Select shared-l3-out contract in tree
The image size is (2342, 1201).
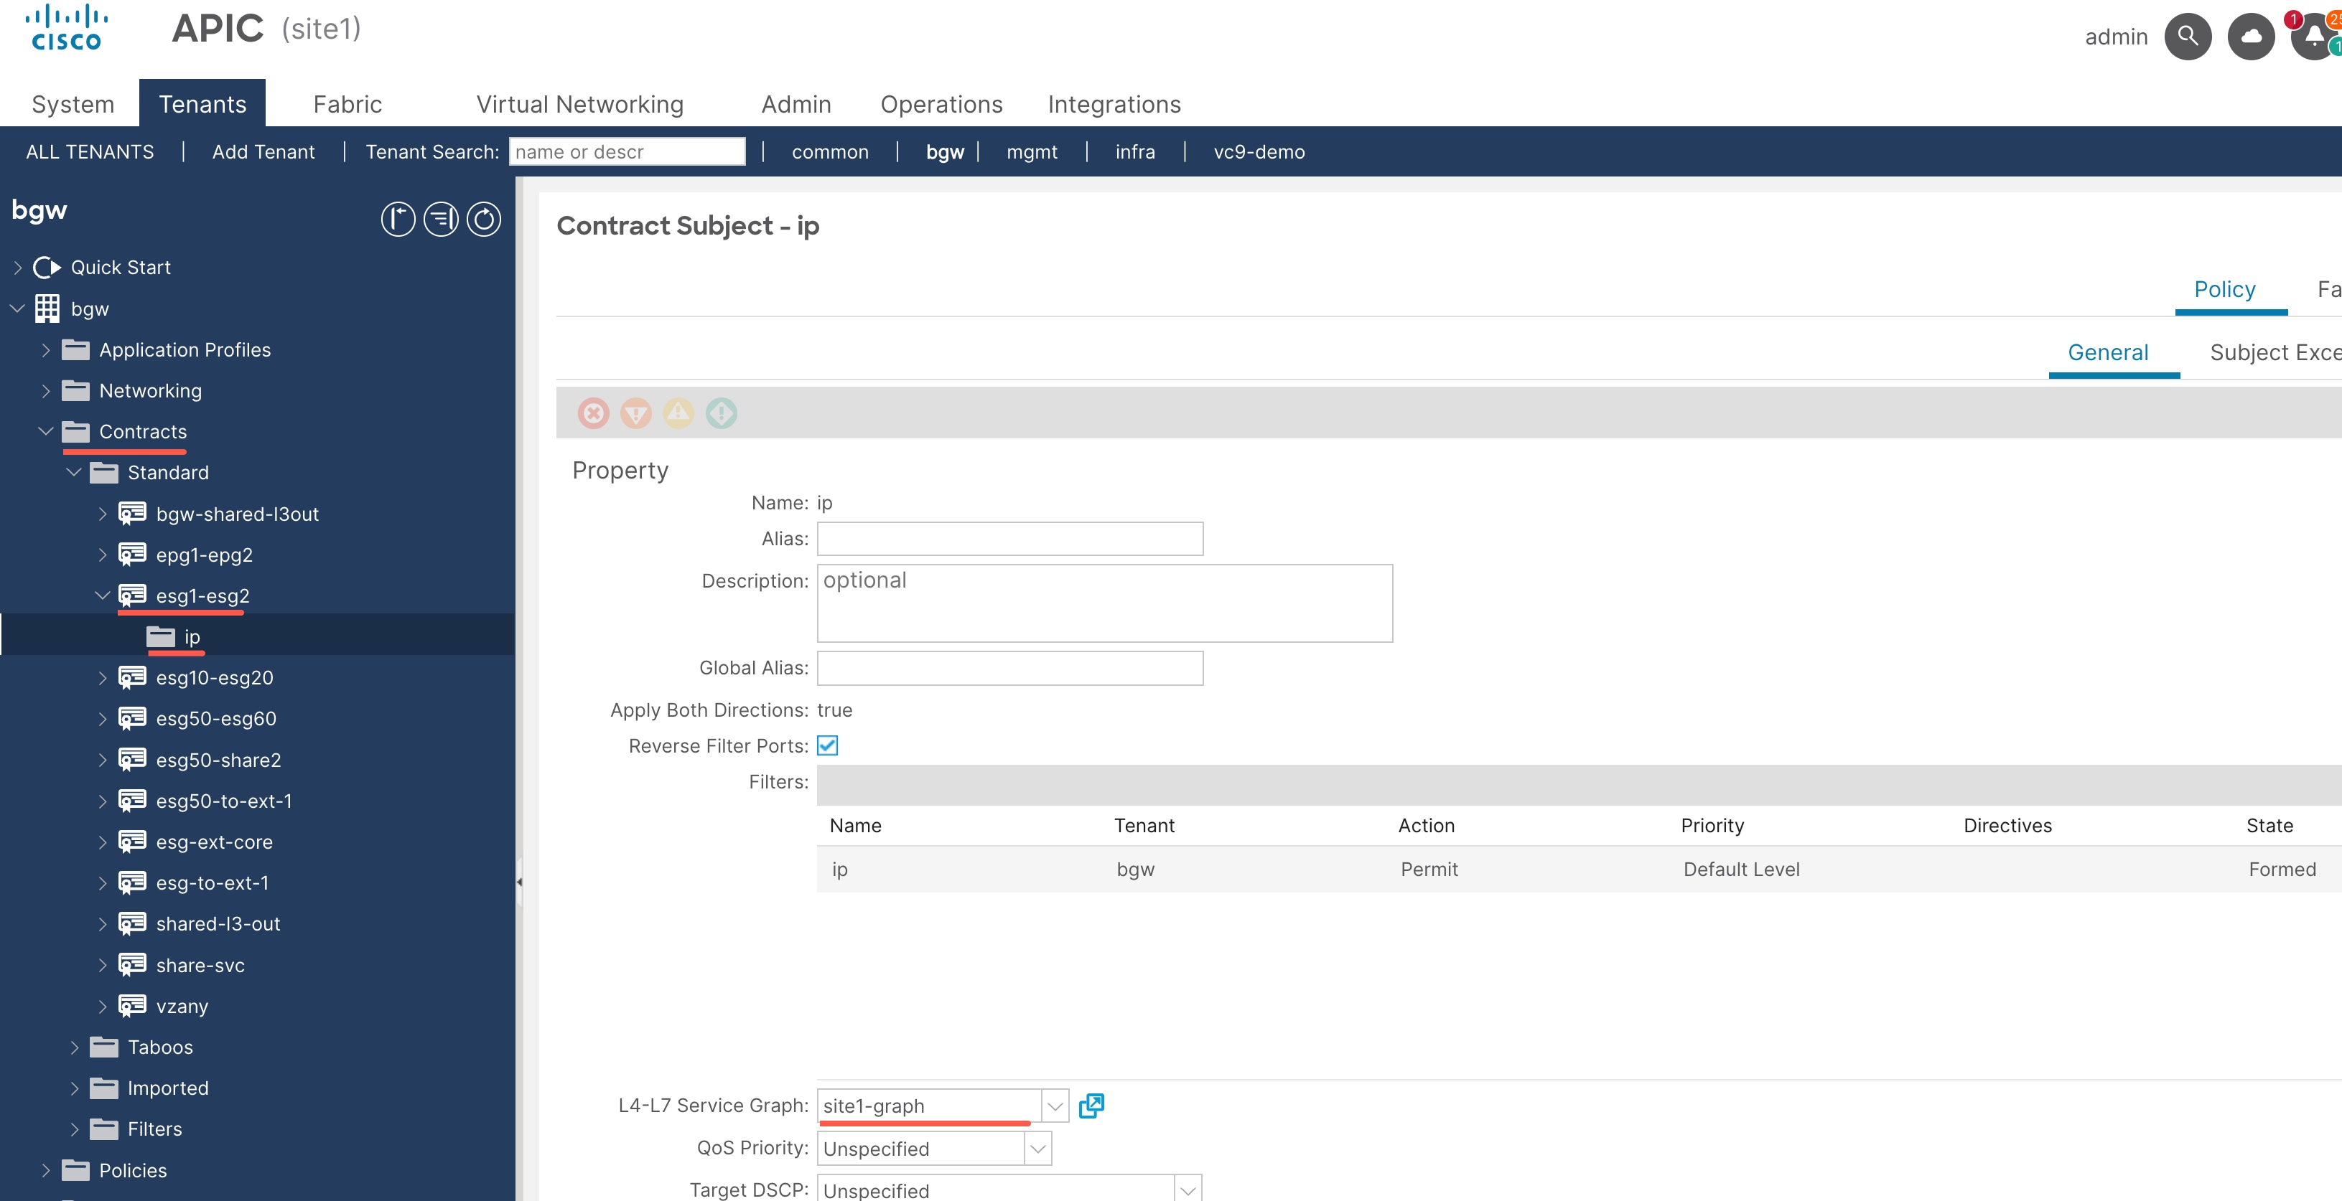(x=218, y=924)
